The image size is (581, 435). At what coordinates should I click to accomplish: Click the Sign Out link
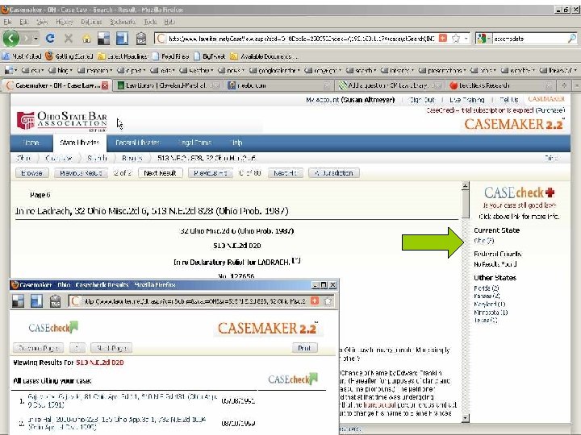tap(422, 100)
